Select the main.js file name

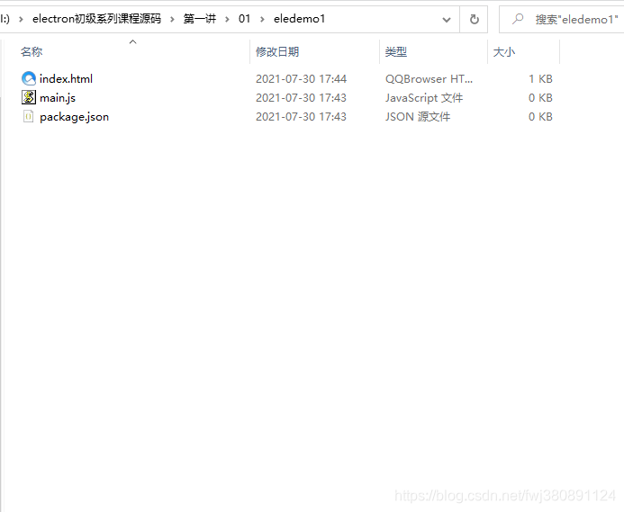pos(58,98)
